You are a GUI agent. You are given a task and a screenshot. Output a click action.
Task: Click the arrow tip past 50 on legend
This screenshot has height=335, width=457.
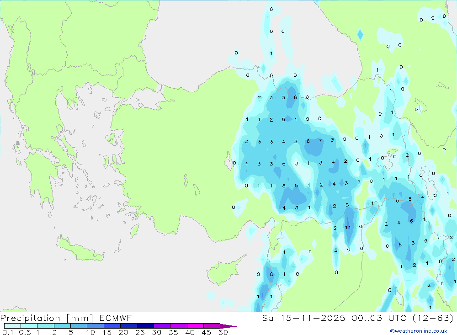[x=229, y=326]
